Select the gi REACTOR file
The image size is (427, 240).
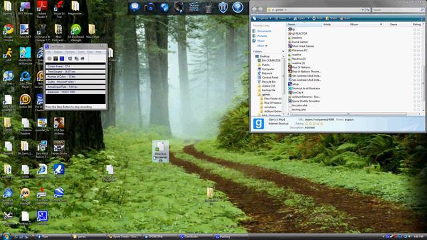299,33
